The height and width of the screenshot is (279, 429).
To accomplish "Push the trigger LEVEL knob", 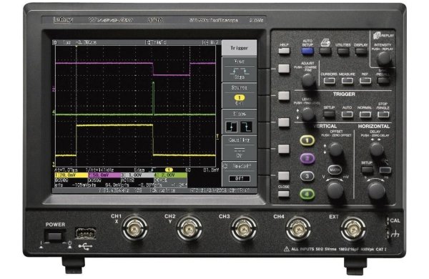I will click(307, 114).
